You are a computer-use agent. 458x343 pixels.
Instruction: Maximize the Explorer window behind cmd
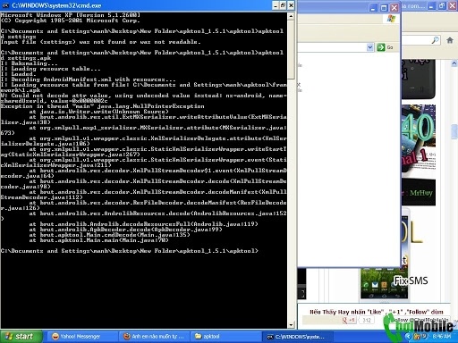coord(384,8)
